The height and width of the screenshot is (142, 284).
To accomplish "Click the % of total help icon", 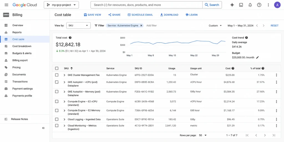I will tap(263, 69).
